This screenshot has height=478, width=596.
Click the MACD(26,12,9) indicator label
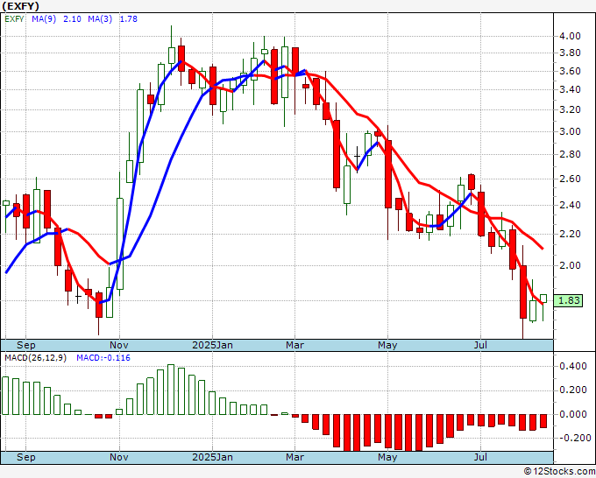coord(35,358)
